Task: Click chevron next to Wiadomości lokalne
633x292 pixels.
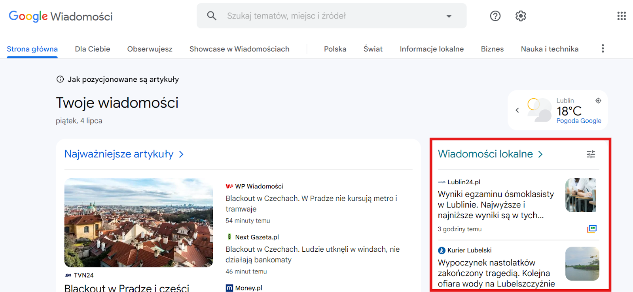Action: [x=540, y=154]
